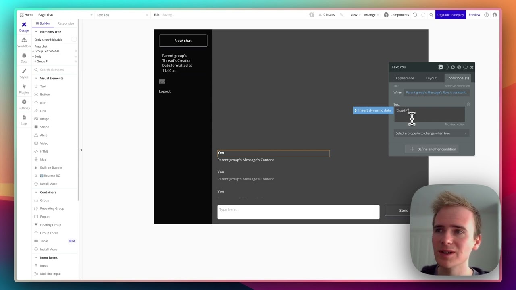This screenshot has width=516, height=290.
Task: Collapse the Containers section
Action: tap(36, 192)
